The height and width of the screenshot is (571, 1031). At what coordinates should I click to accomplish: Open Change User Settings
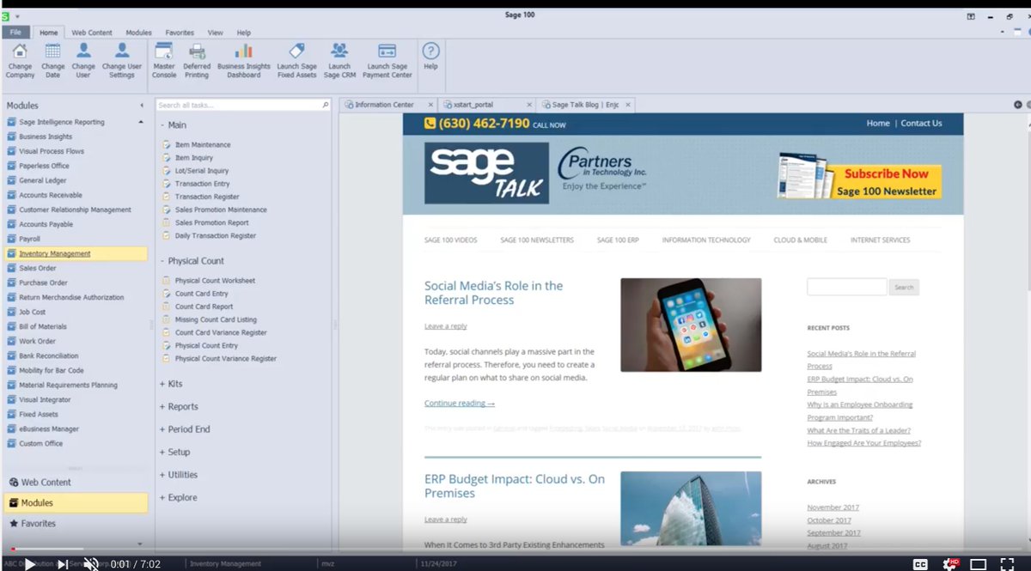[x=122, y=60]
